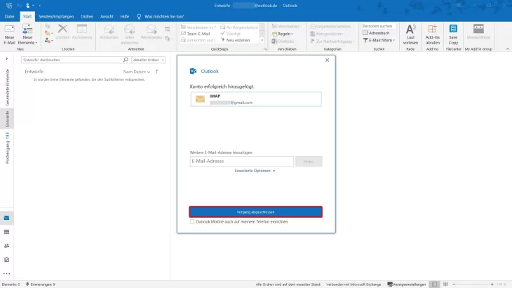Click the Neue E-Mail ribbon icon
The image size is (512, 288).
click(9, 34)
